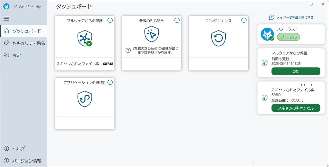Open info for OSレジリエンス card
Screen dimensions: 329x167
coord(244,20)
